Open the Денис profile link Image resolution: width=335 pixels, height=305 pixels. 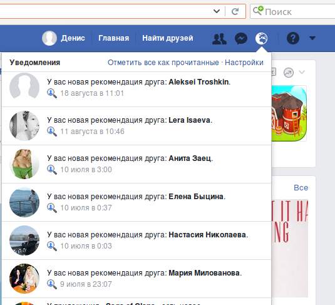coord(73,38)
